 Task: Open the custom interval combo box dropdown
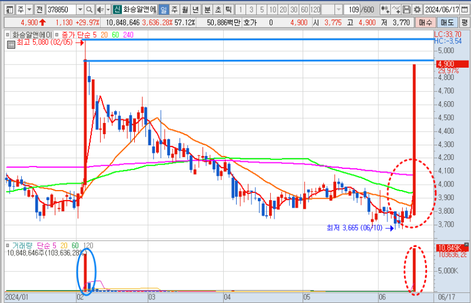click(x=339, y=9)
